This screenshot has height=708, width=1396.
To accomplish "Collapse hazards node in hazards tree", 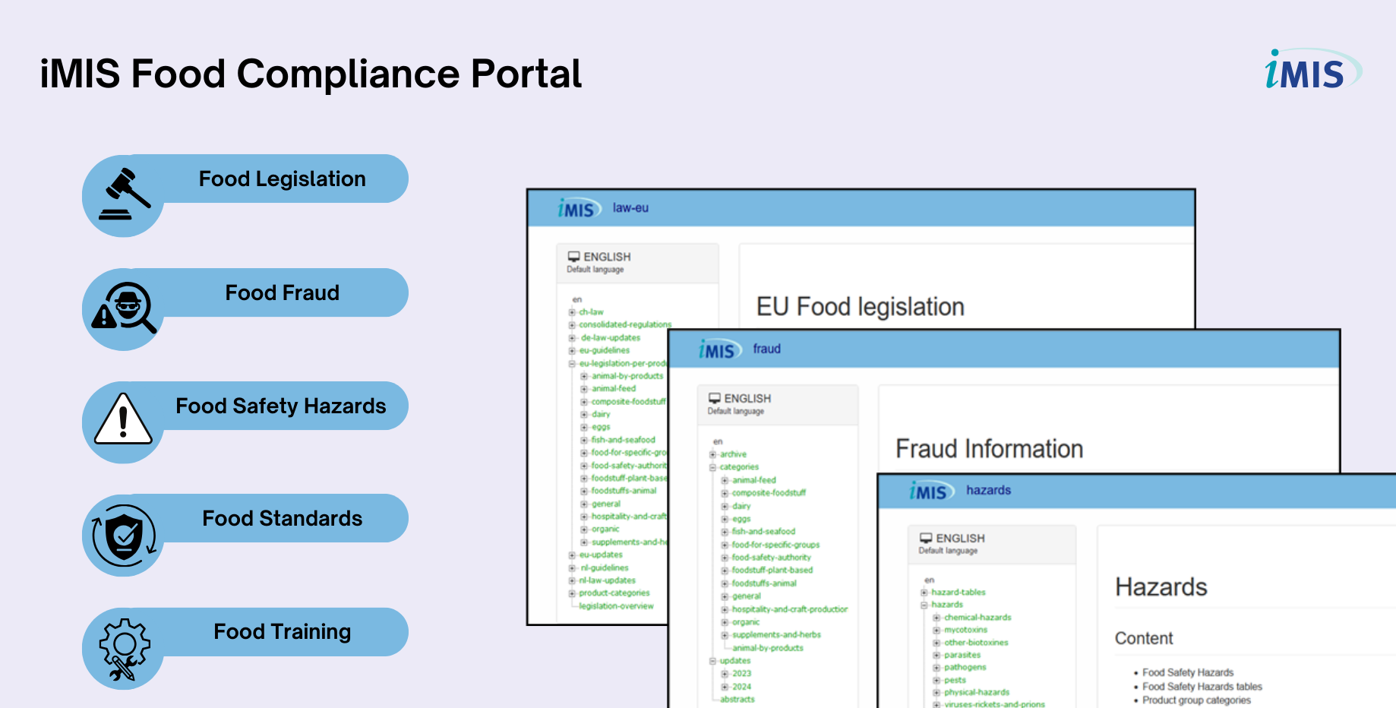I will point(924,605).
